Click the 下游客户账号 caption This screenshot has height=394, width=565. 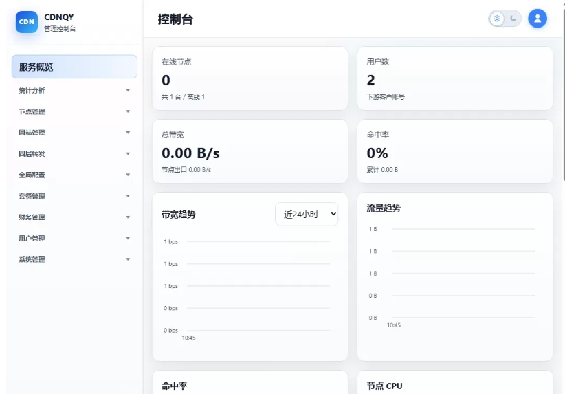coord(386,96)
